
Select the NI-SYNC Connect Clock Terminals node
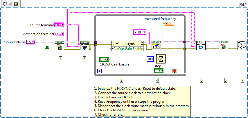[85, 46]
